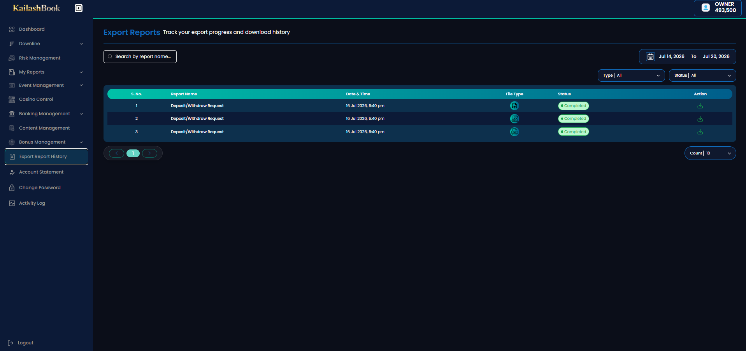Click the Banking Management bank icon
This screenshot has width=746, height=351.
coord(12,114)
